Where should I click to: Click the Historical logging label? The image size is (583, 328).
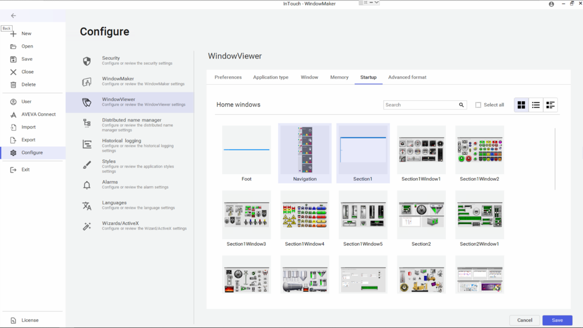[122, 140]
